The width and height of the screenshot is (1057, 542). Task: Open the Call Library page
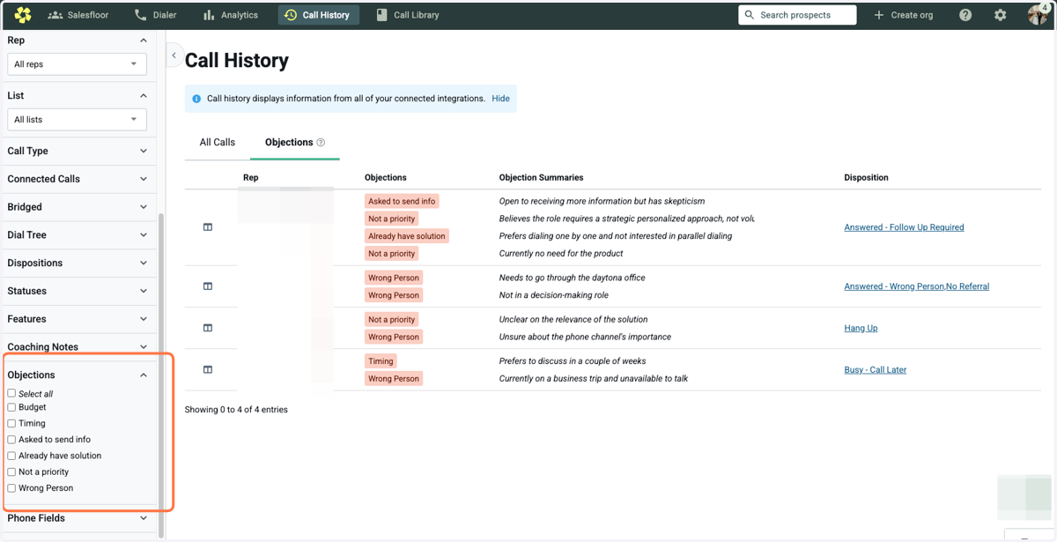tap(408, 15)
